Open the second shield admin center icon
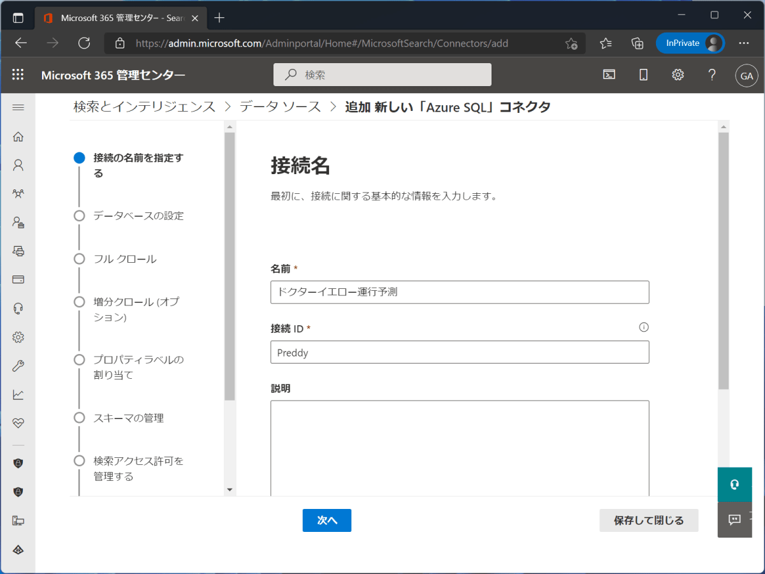765x574 pixels. (x=18, y=492)
